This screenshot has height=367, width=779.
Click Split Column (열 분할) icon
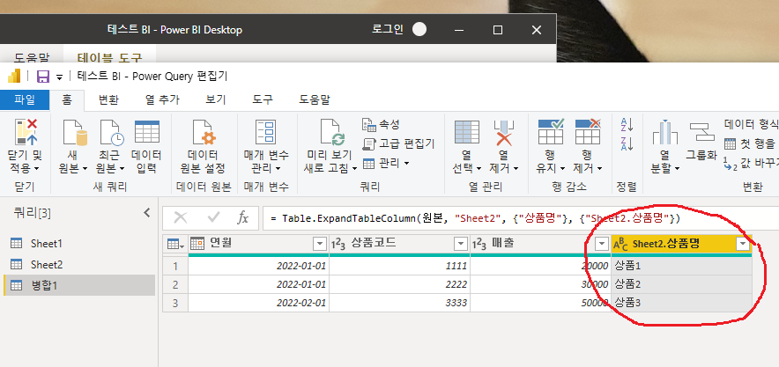coord(664,134)
